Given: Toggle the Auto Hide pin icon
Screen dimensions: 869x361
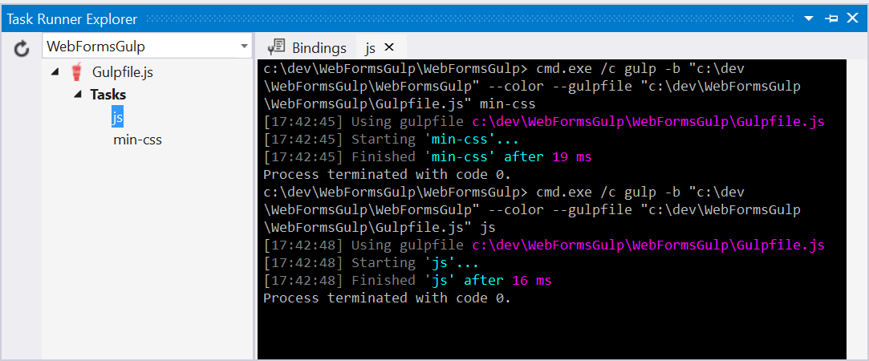Looking at the screenshot, I should pyautogui.click(x=832, y=18).
